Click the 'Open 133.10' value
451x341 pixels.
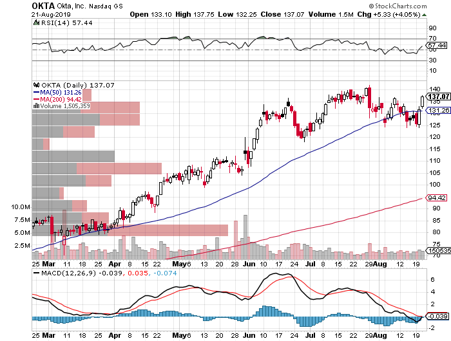point(151,14)
